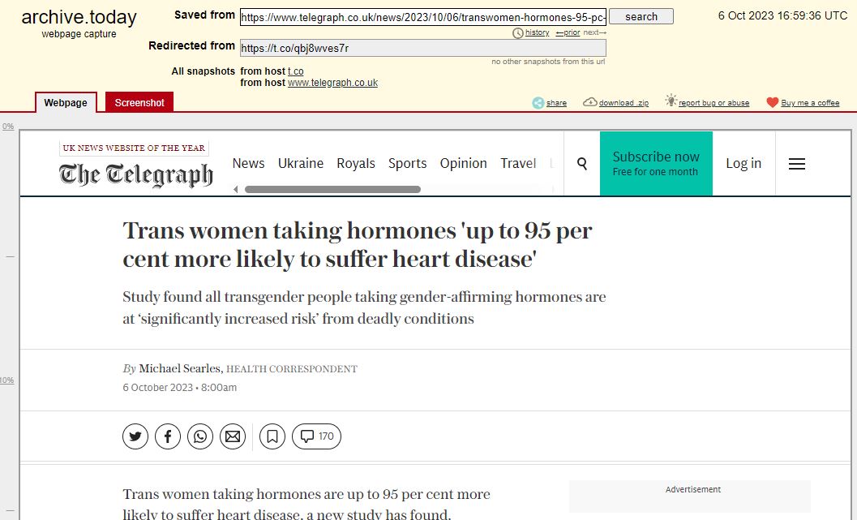
Task: Share the article via WhatsApp
Action: [199, 436]
